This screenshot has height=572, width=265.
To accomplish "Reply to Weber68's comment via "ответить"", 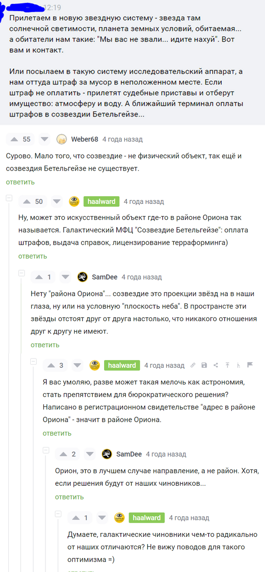I will (x=20, y=182).
